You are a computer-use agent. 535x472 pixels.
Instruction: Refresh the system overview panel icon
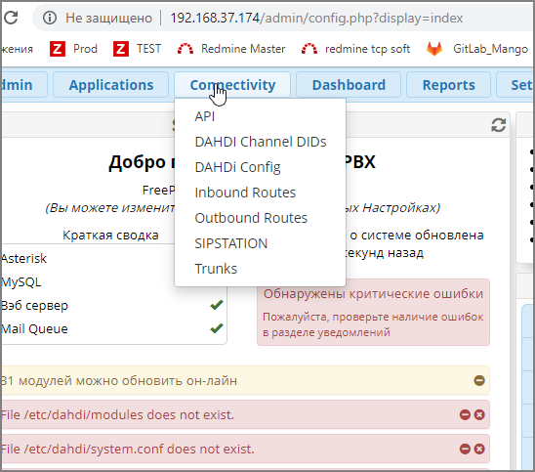(499, 125)
